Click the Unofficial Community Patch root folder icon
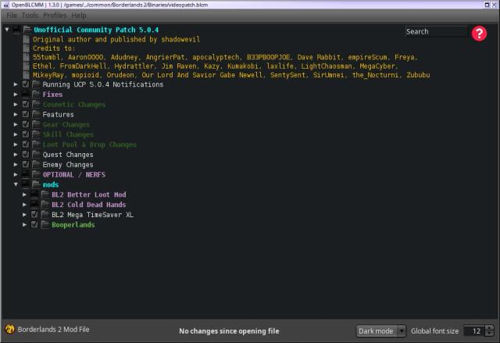 pos(27,30)
